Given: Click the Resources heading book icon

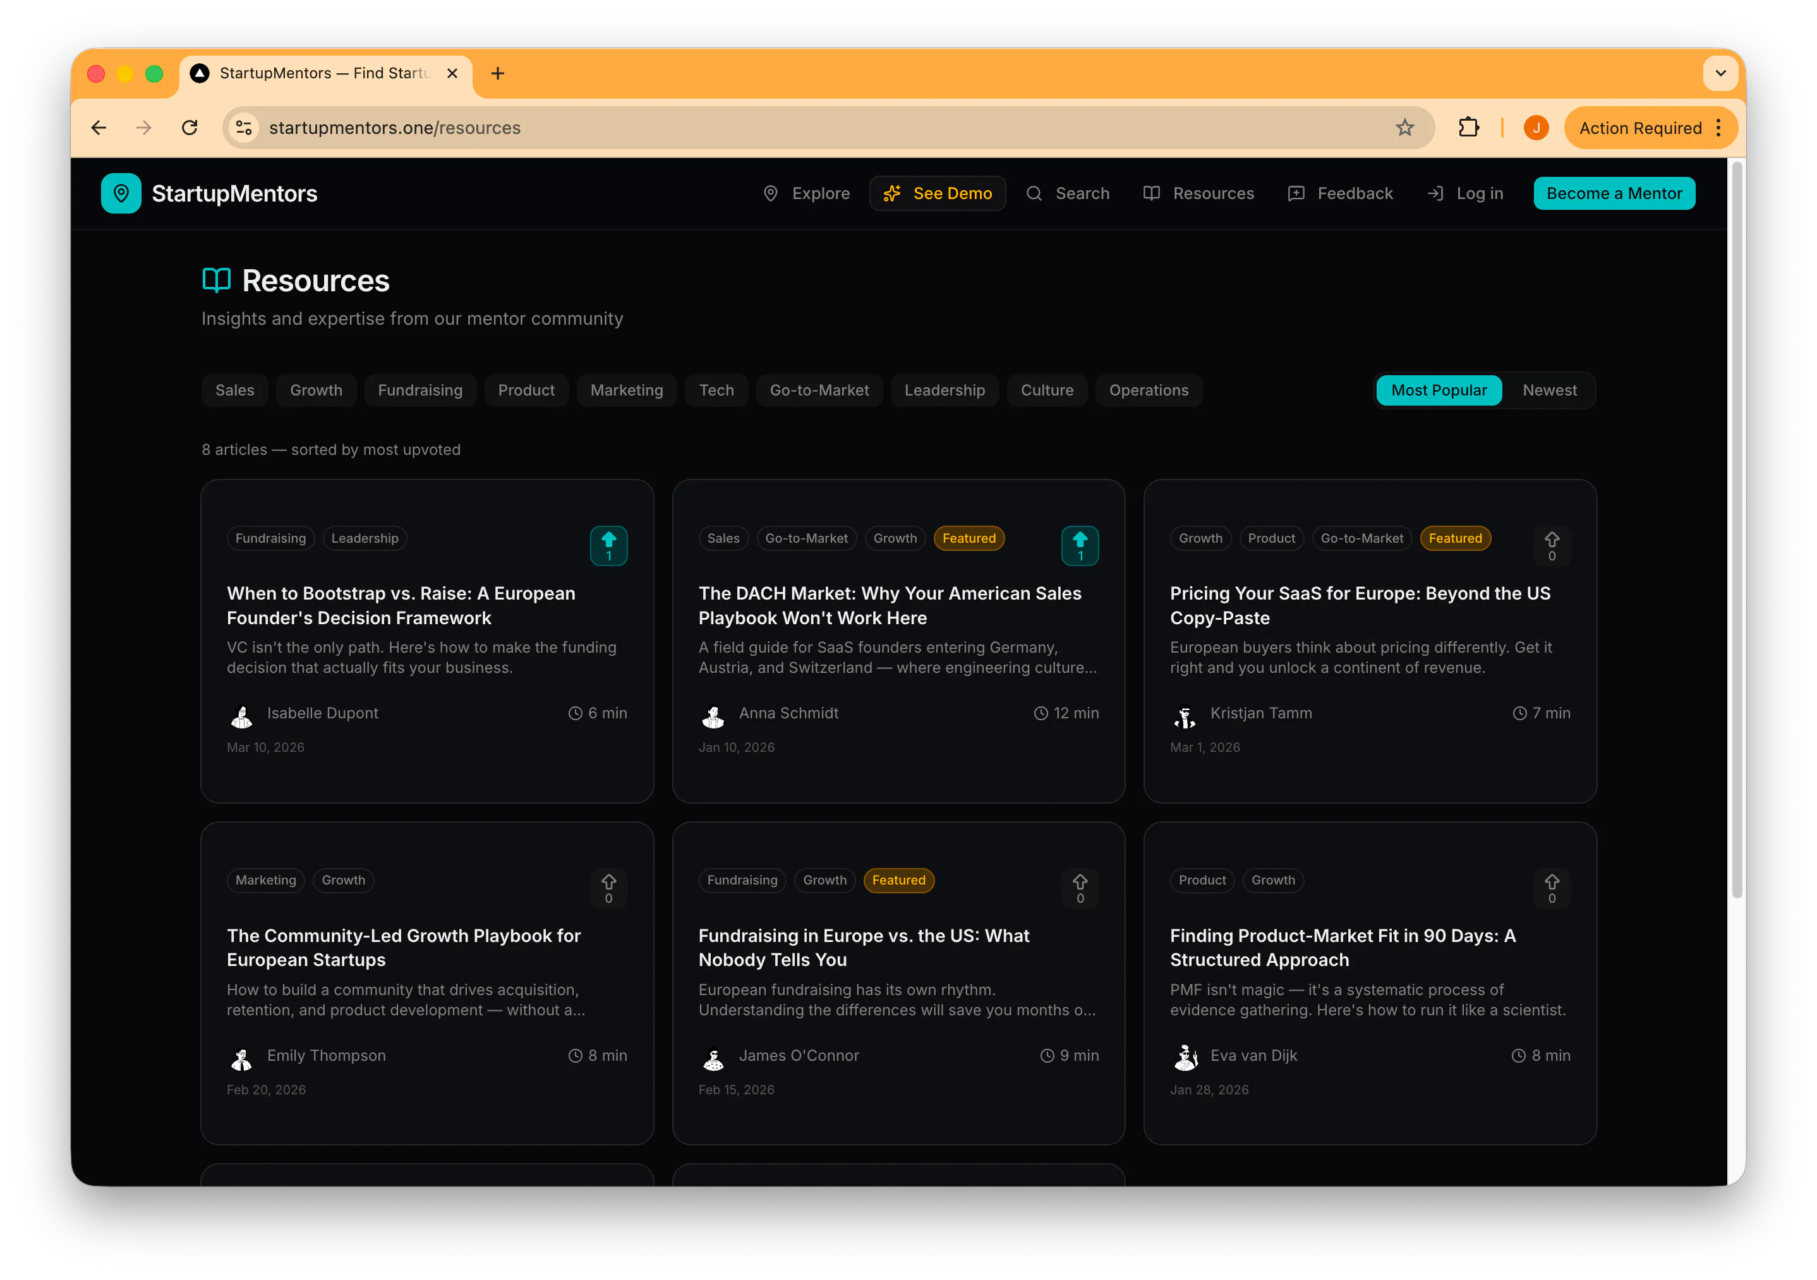Looking at the screenshot, I should (x=216, y=281).
